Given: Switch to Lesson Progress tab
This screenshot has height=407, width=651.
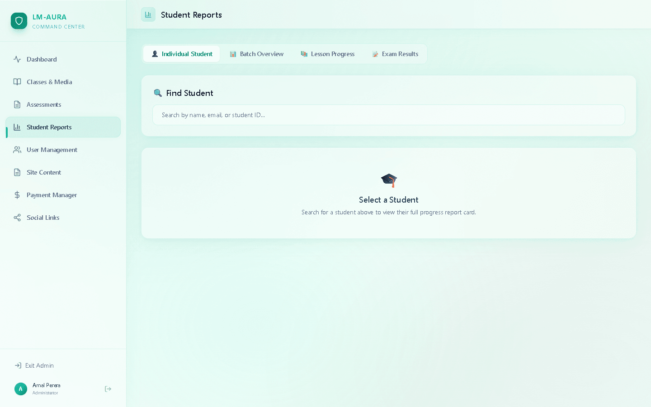Looking at the screenshot, I should [x=328, y=54].
